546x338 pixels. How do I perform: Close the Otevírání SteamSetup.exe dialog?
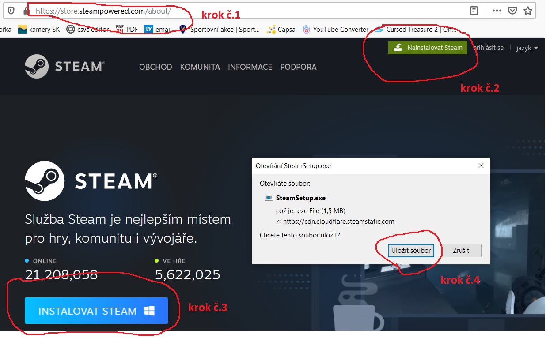(x=481, y=166)
